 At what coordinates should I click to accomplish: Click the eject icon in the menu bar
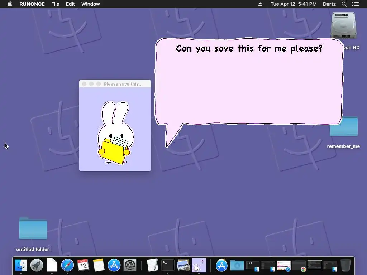(260, 4)
